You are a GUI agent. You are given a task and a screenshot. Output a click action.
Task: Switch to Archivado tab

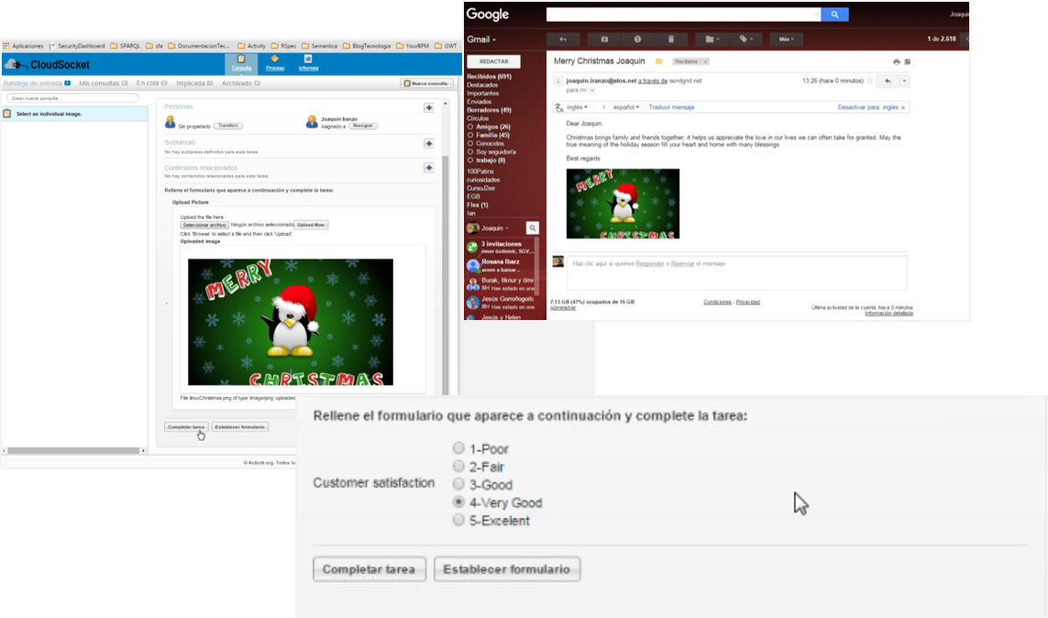240,83
